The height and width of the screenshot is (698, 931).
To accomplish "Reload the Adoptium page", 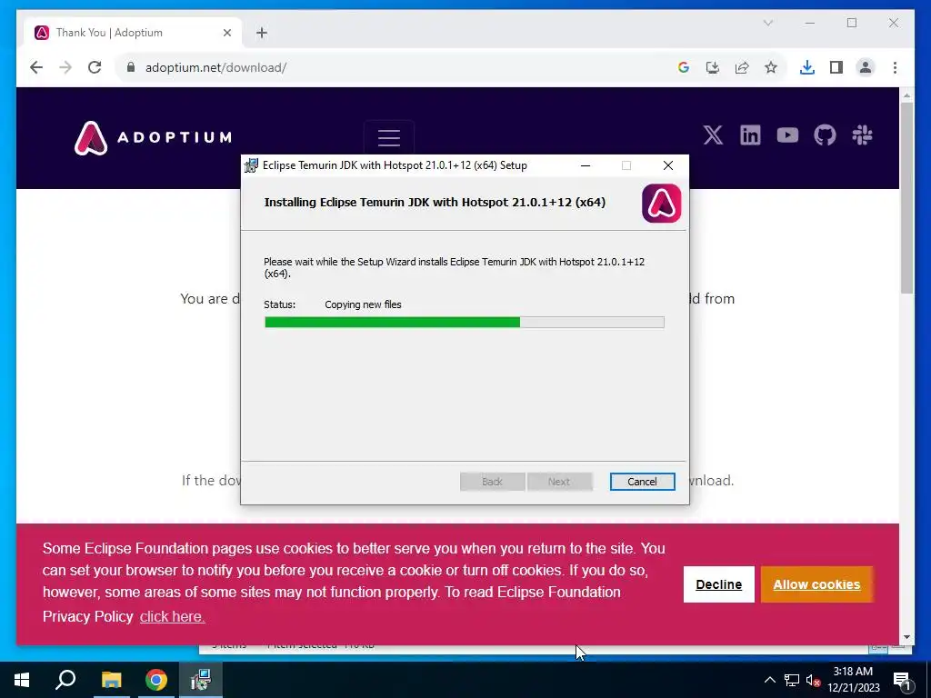I will coord(95,67).
